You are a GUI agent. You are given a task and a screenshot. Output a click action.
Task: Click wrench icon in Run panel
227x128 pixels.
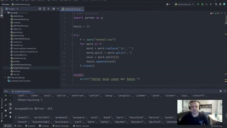[x=6, y=100]
